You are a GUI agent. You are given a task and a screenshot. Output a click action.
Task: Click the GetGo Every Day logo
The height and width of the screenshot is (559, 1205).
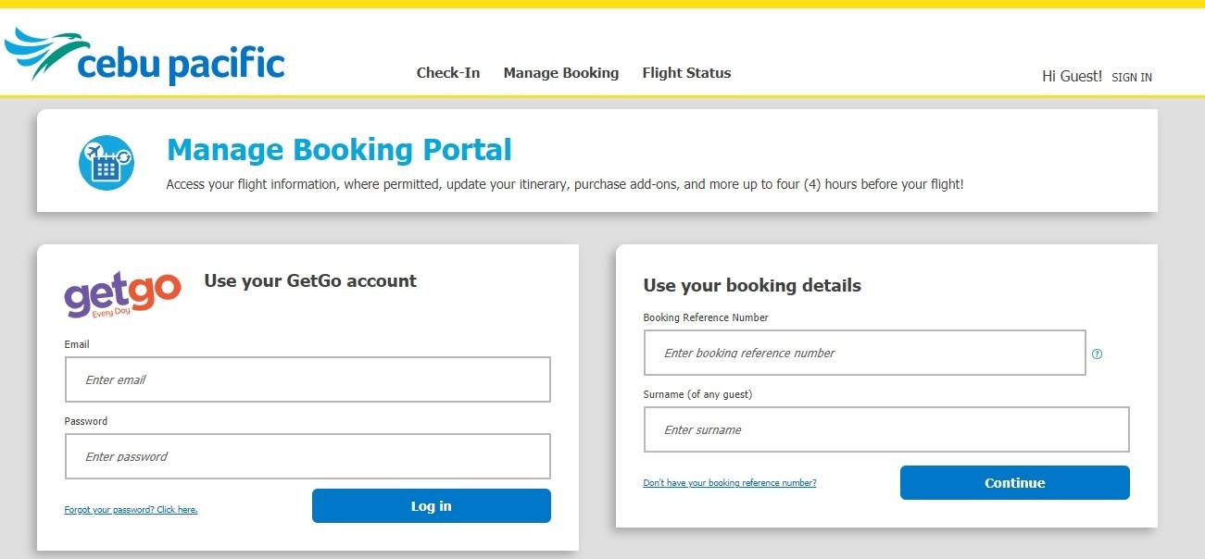pyautogui.click(x=122, y=294)
